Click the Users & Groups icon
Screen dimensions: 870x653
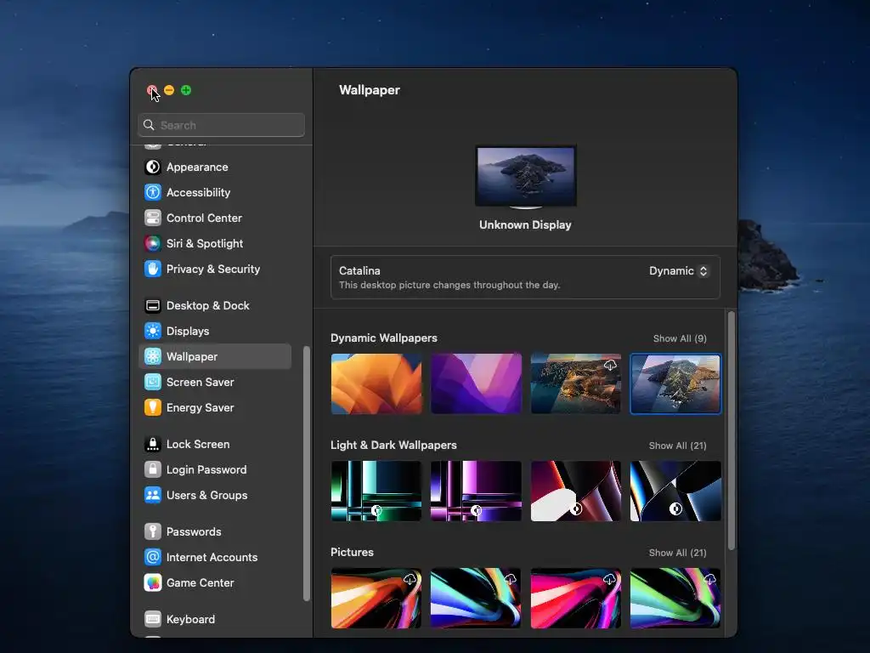153,496
